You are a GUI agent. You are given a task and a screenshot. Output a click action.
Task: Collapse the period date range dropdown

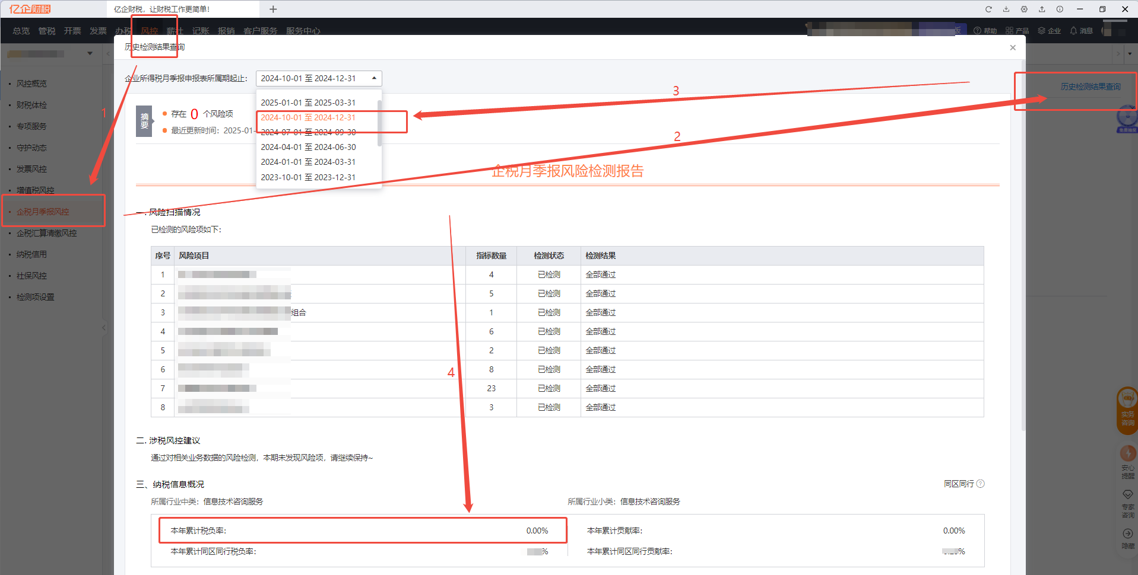[374, 78]
